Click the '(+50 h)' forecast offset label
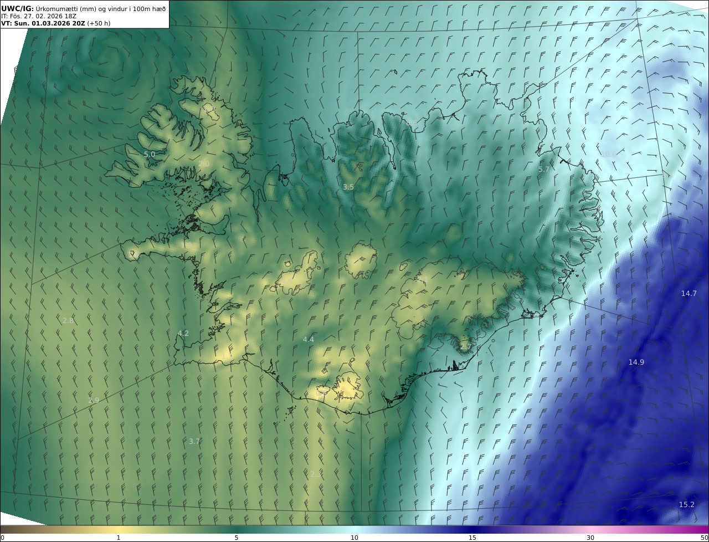 (99, 23)
